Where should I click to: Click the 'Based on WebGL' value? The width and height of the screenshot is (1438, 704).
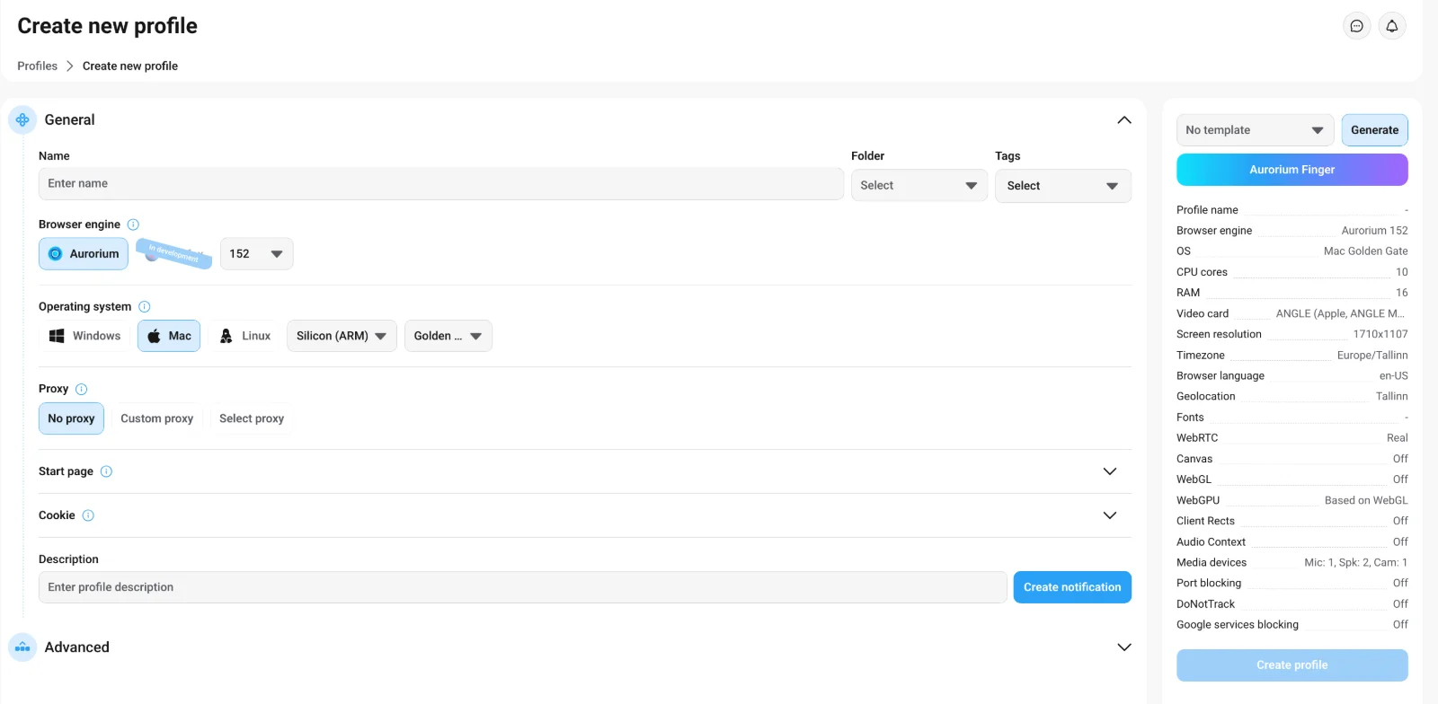click(x=1366, y=500)
